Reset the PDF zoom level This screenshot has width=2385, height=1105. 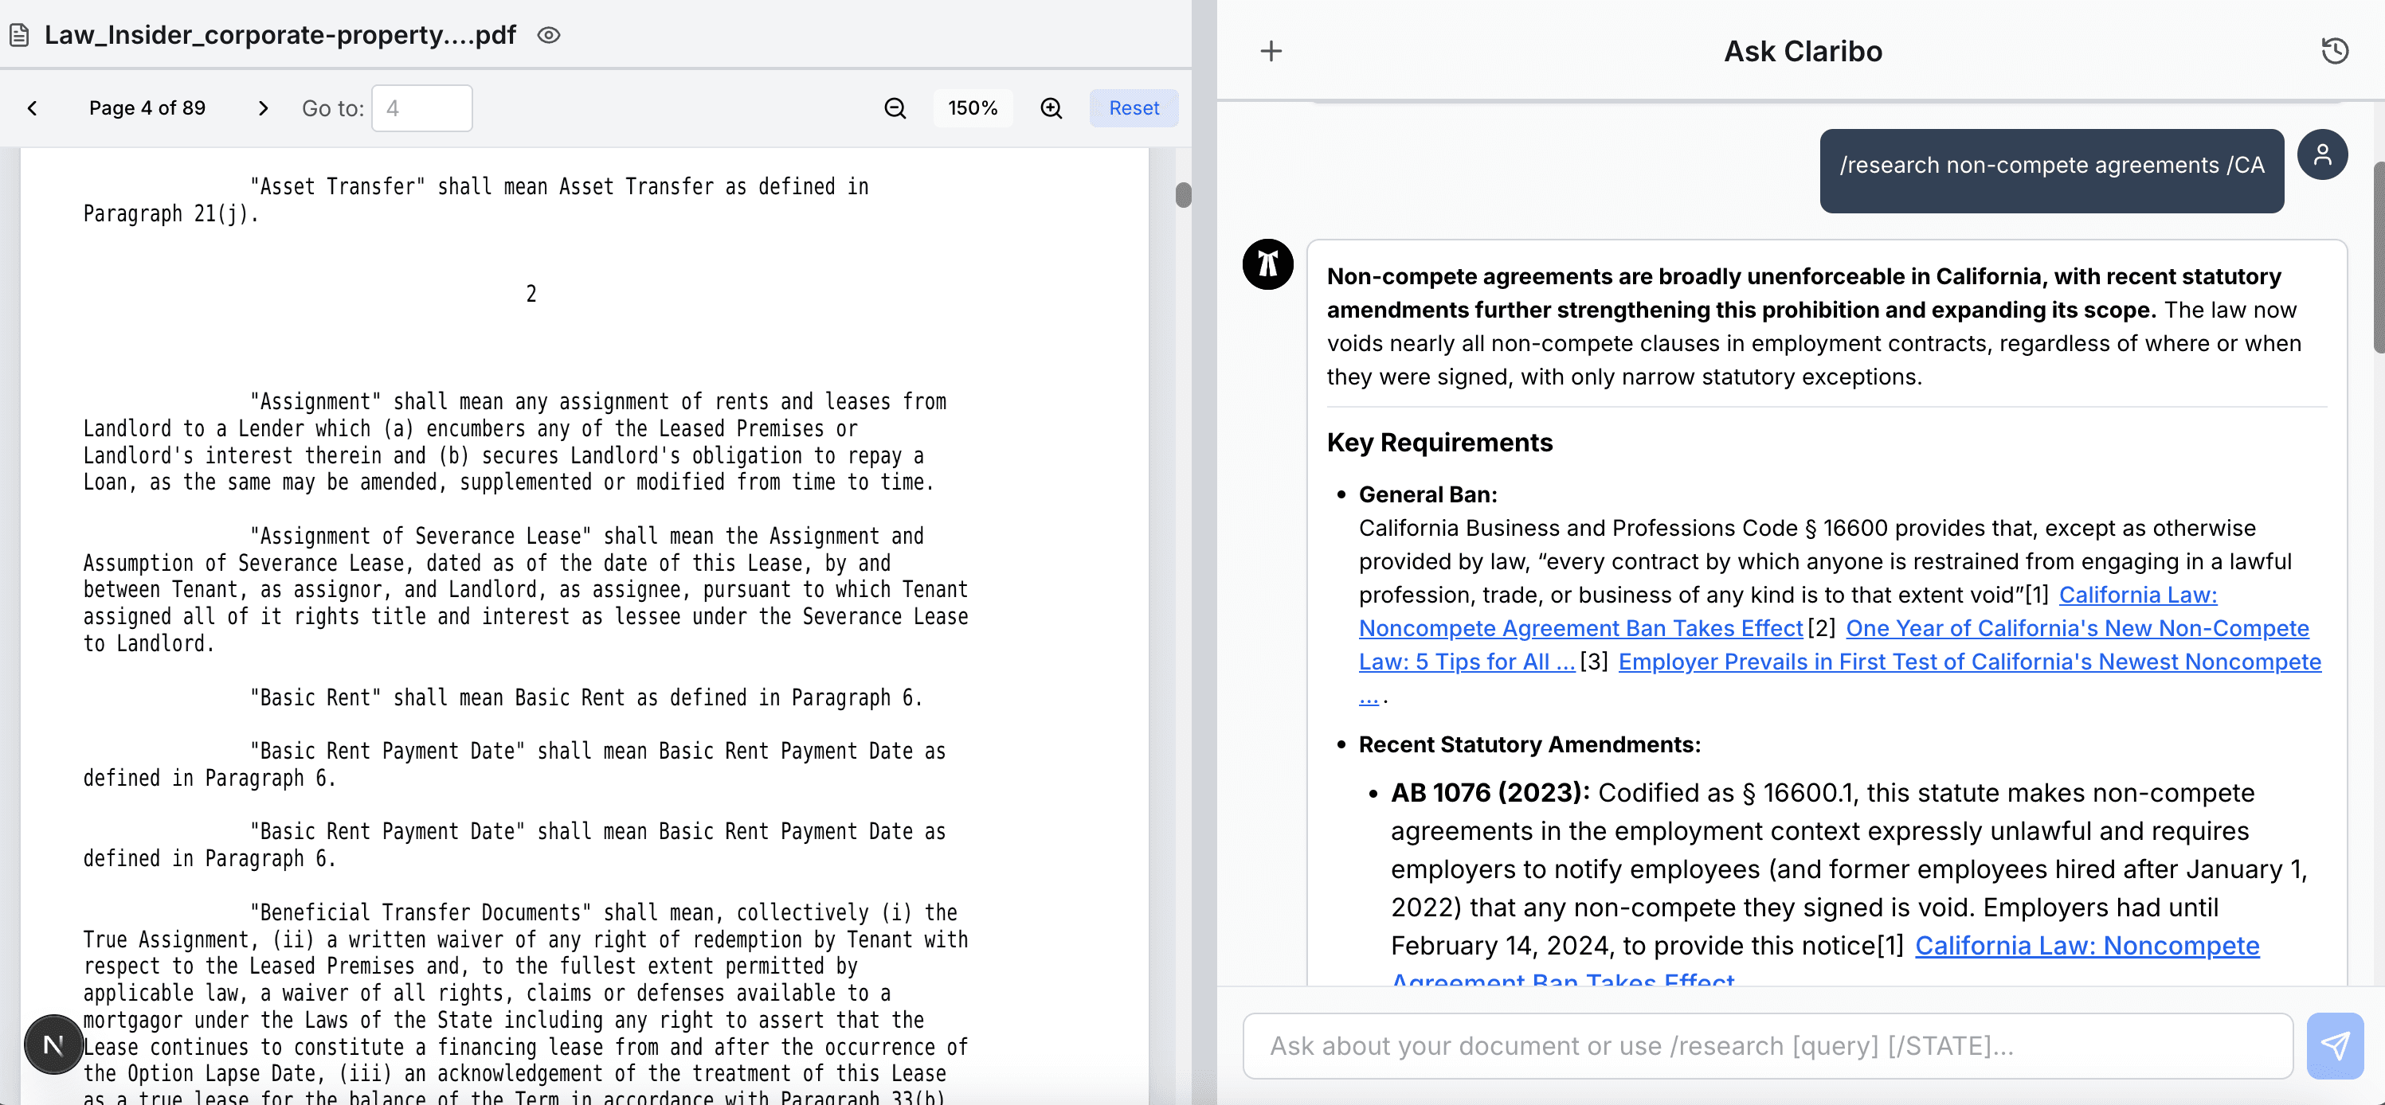pyautogui.click(x=1134, y=108)
